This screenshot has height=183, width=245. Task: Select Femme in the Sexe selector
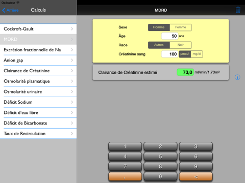tap(181, 27)
